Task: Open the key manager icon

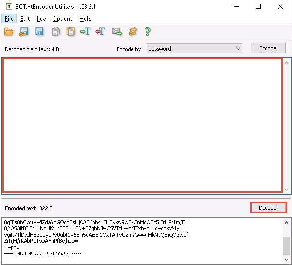Action: (x=133, y=32)
